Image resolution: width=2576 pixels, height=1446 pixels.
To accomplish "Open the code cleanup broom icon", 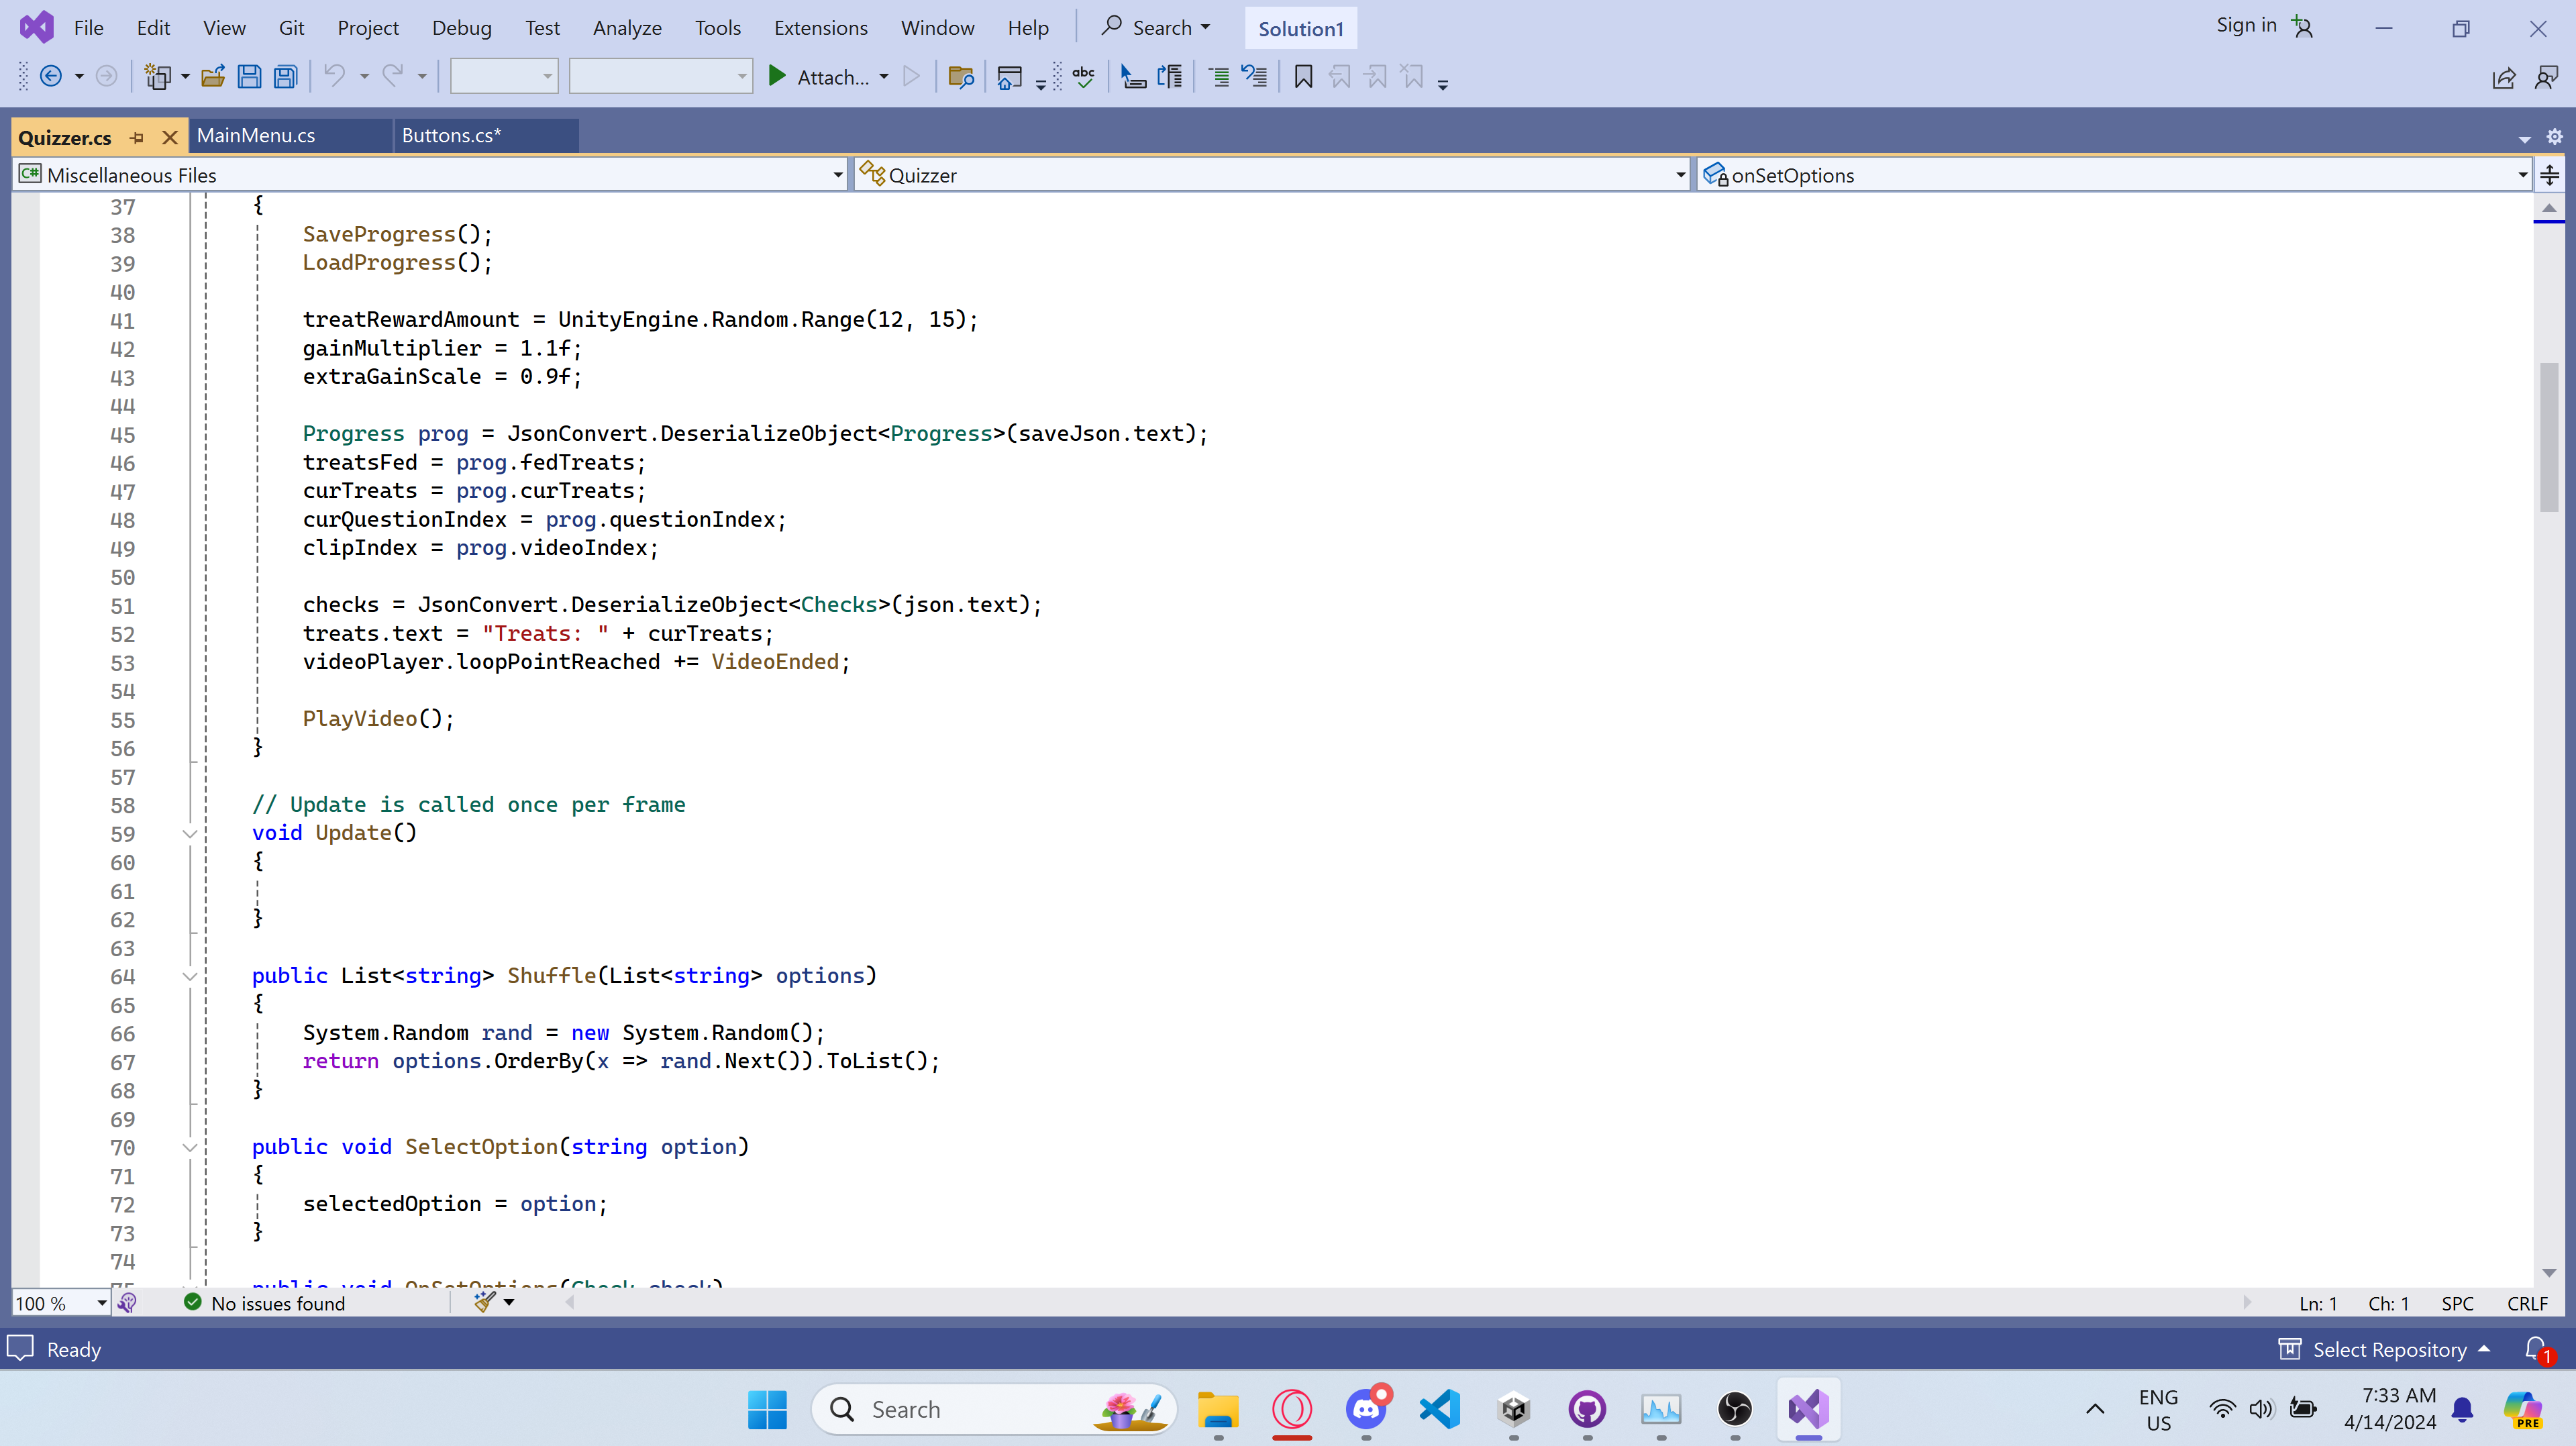I will [485, 1302].
